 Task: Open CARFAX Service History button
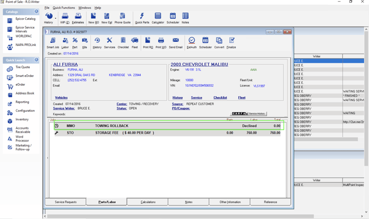coord(248,113)
